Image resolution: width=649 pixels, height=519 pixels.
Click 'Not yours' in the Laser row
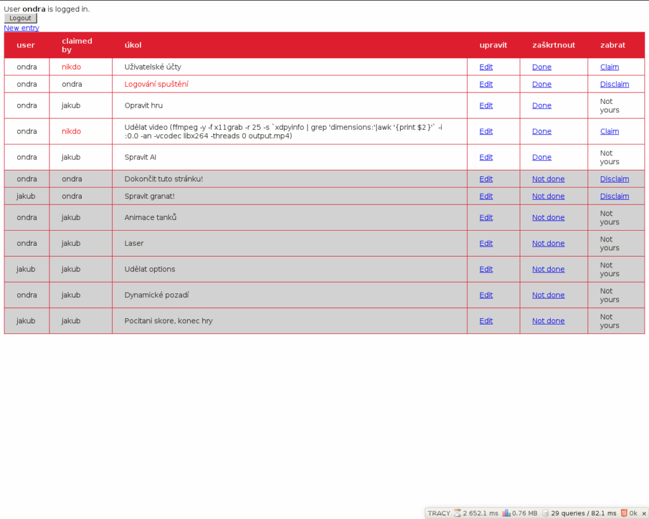click(x=610, y=243)
